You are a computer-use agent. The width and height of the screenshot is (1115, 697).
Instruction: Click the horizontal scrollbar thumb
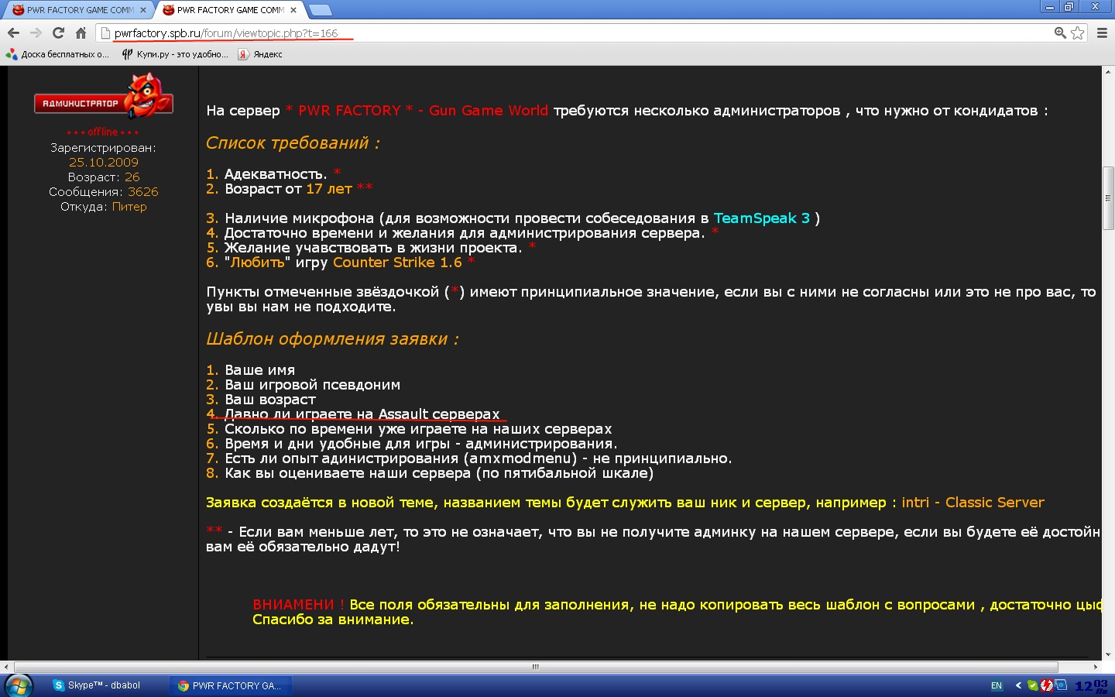[x=535, y=667]
